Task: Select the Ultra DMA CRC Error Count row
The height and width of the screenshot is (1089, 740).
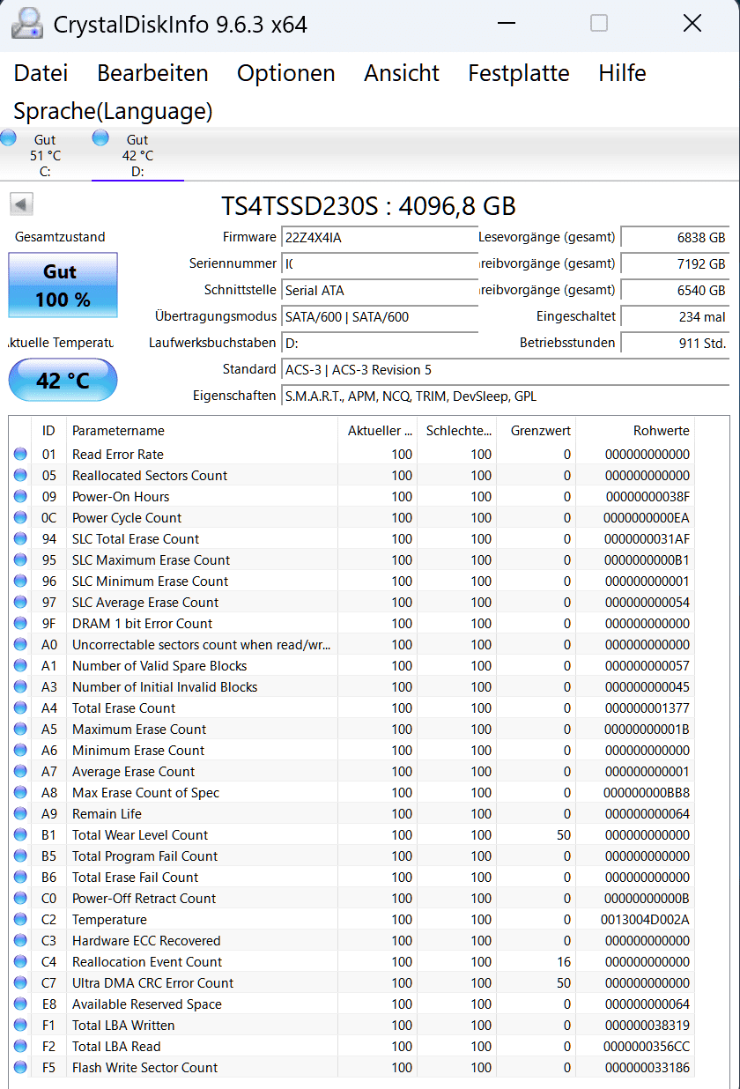Action: pyautogui.click(x=352, y=983)
